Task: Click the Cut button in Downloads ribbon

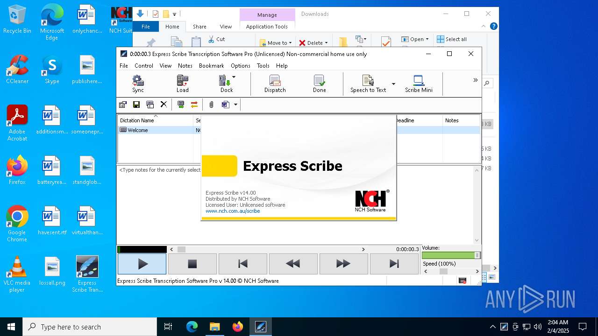Action: tap(216, 39)
